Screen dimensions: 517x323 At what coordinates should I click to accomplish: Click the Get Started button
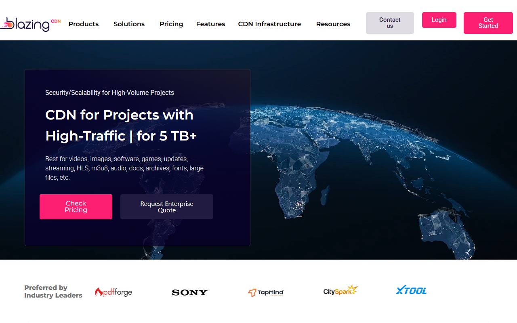tap(488, 23)
